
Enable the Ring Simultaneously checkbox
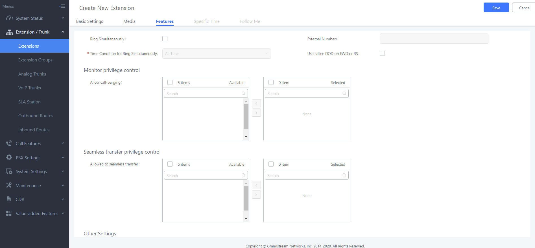click(165, 39)
